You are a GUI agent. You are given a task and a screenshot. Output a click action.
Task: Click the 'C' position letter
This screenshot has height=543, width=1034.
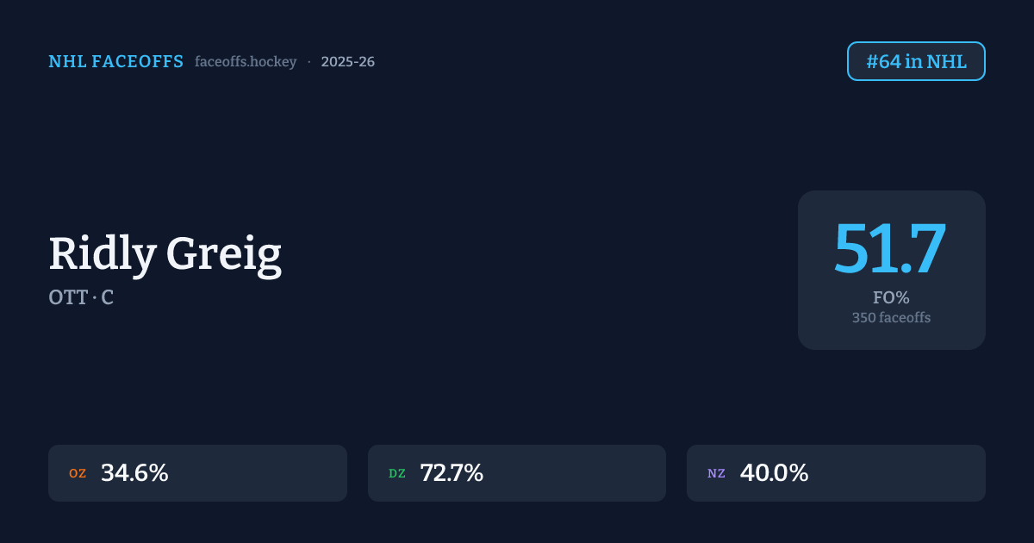click(107, 297)
